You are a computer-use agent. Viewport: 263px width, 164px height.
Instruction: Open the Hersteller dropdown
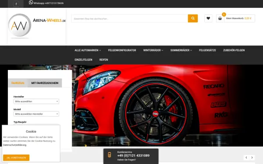point(36,101)
